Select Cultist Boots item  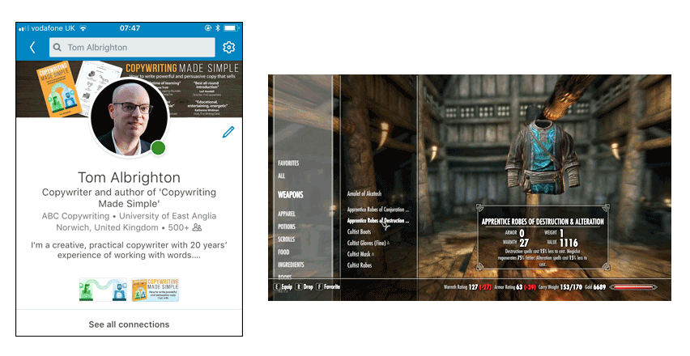click(359, 231)
